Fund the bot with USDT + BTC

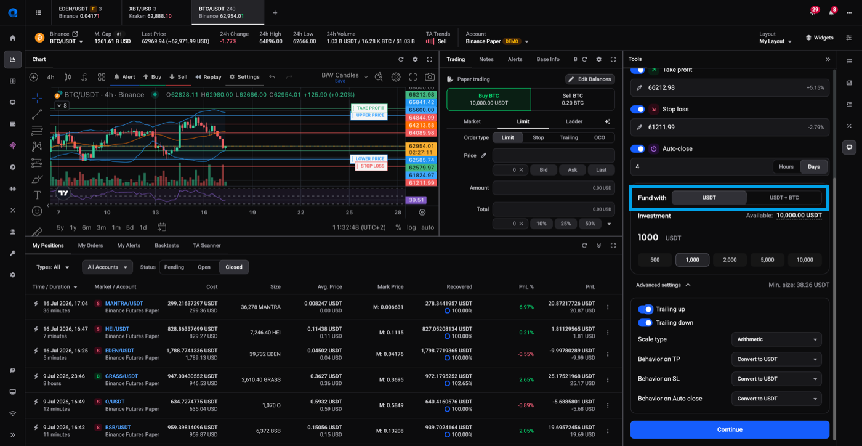pyautogui.click(x=784, y=198)
